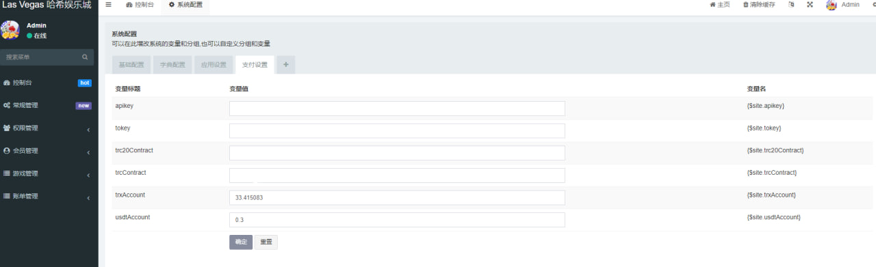The width and height of the screenshot is (876, 267).
Task: Click the sidebar Admin profile picture
Action: (x=10, y=30)
